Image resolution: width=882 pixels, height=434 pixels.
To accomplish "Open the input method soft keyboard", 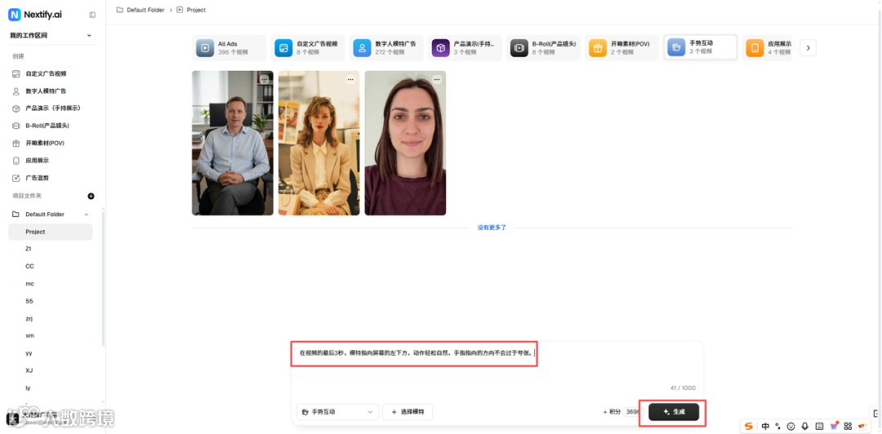I will [x=819, y=426].
